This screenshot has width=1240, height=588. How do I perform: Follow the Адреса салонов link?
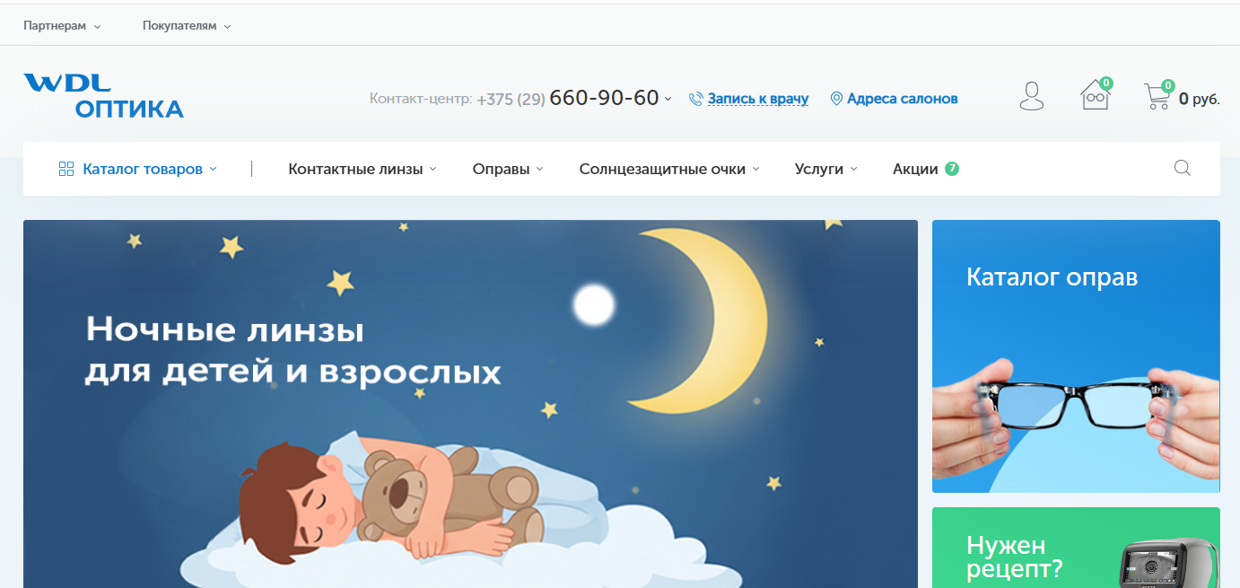pyautogui.click(x=902, y=99)
